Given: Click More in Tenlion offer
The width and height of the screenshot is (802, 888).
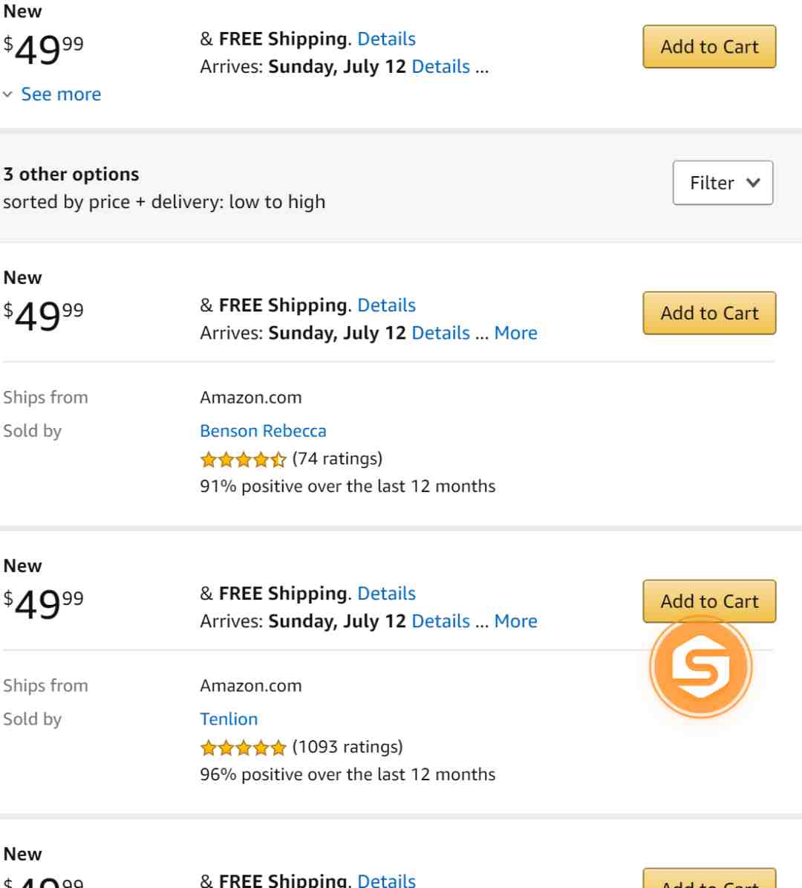Looking at the screenshot, I should pos(515,621).
